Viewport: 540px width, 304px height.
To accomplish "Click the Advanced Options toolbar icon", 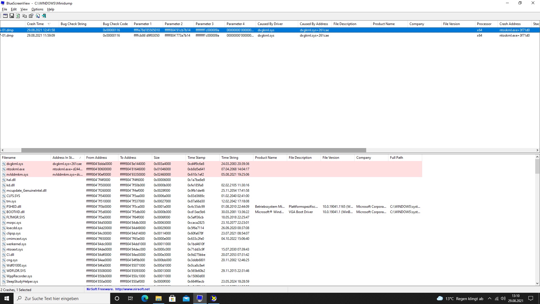I will click(x=5, y=16).
